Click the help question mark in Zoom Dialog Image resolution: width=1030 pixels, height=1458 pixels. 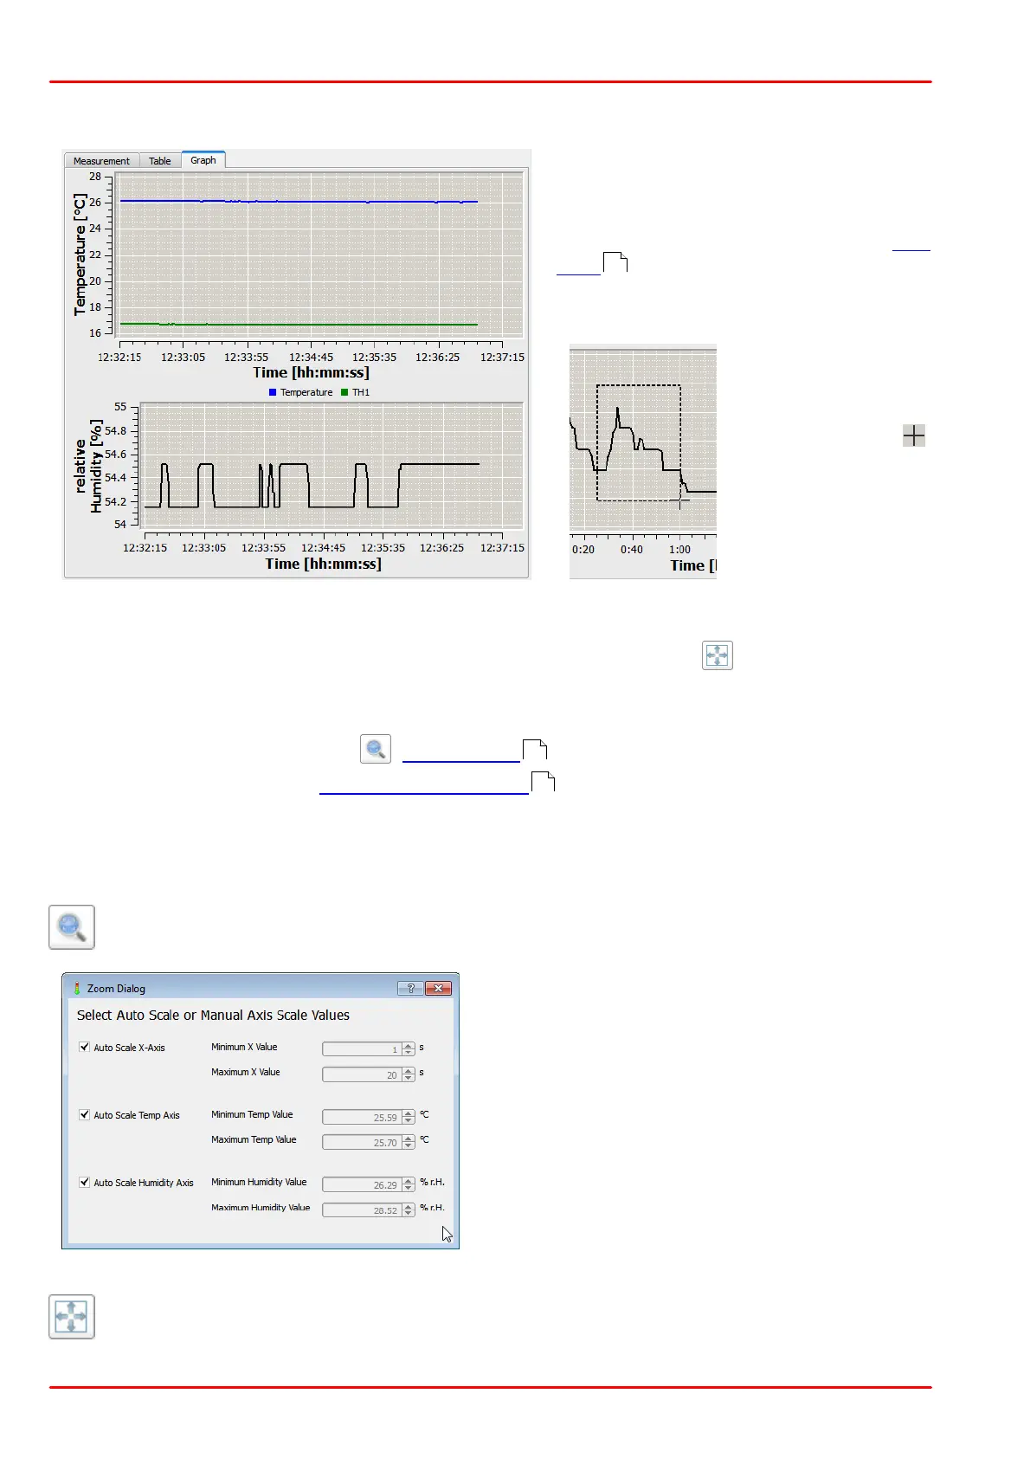410,988
